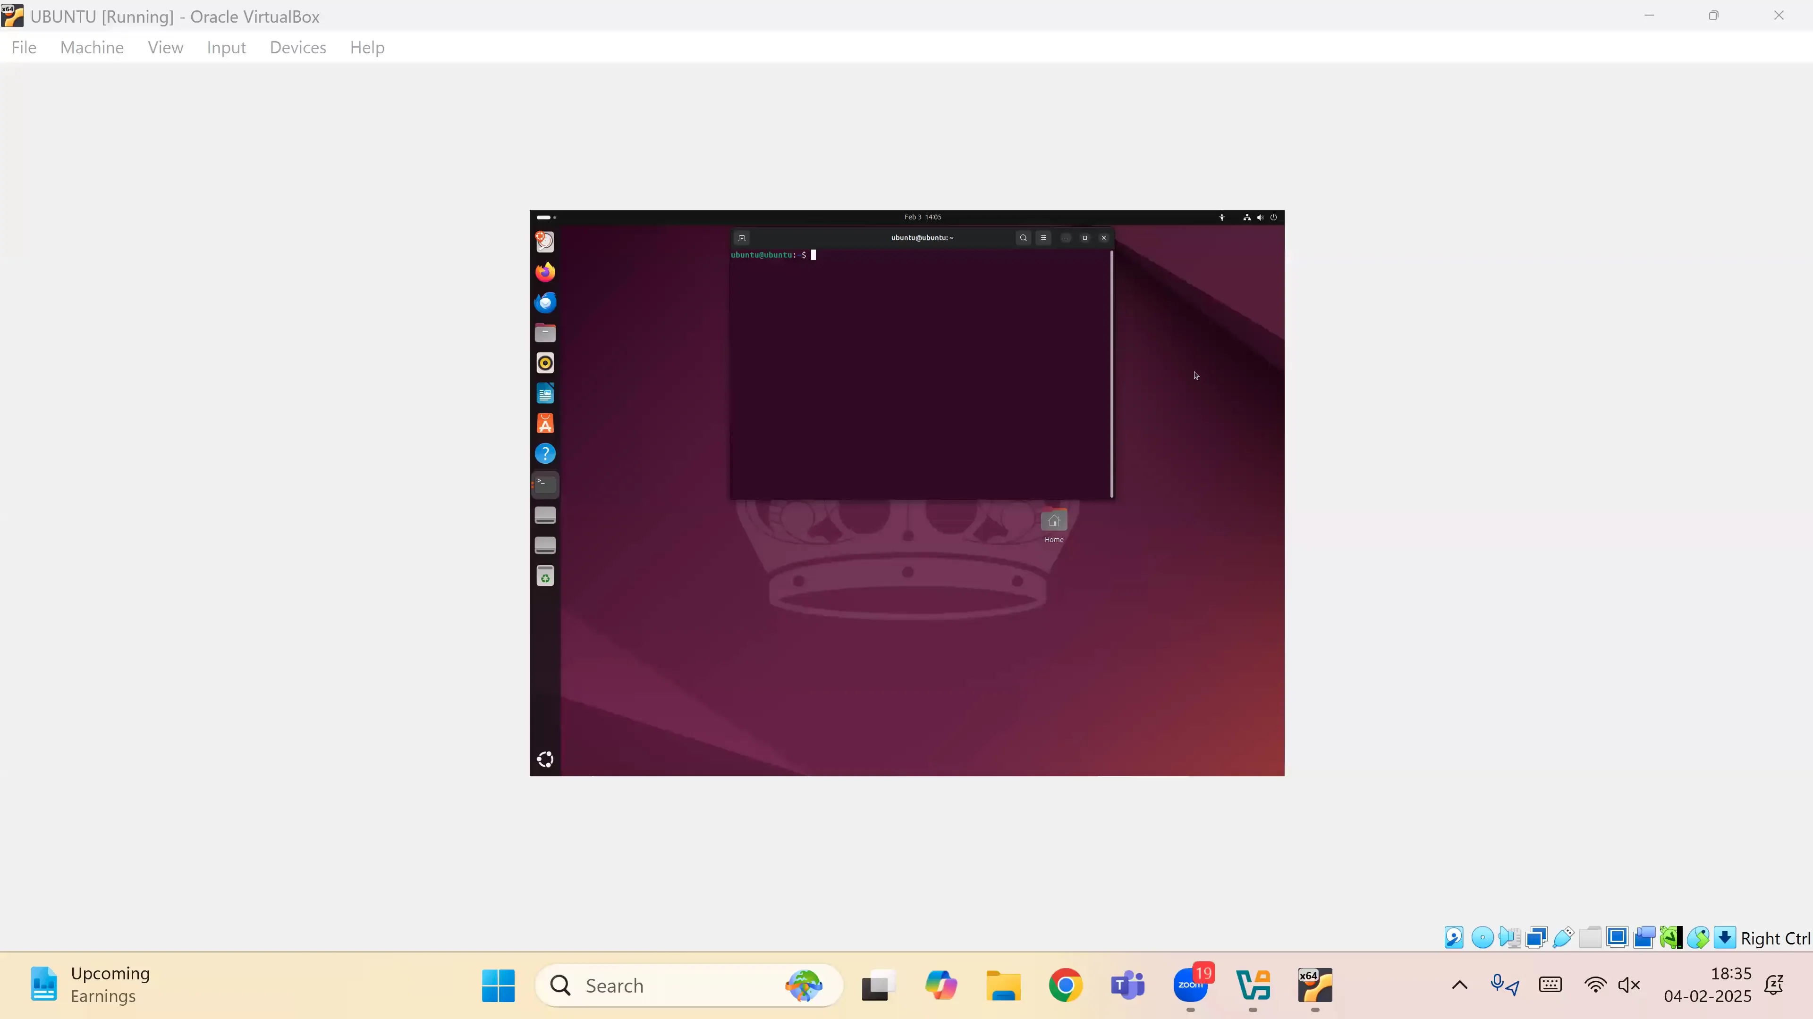This screenshot has height=1019, width=1813.
Task: Open Firefox from the Ubuntu dock
Action: tap(545, 272)
